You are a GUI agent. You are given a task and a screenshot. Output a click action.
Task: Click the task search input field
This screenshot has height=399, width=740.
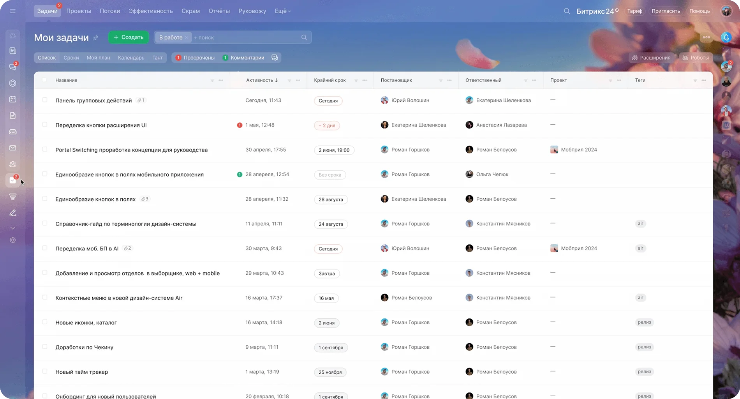[x=245, y=37]
